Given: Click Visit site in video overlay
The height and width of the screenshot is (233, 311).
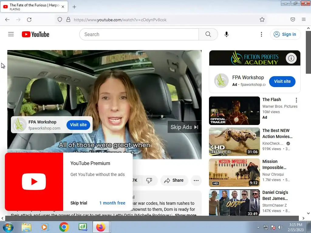Looking at the screenshot, I should coord(78,125).
